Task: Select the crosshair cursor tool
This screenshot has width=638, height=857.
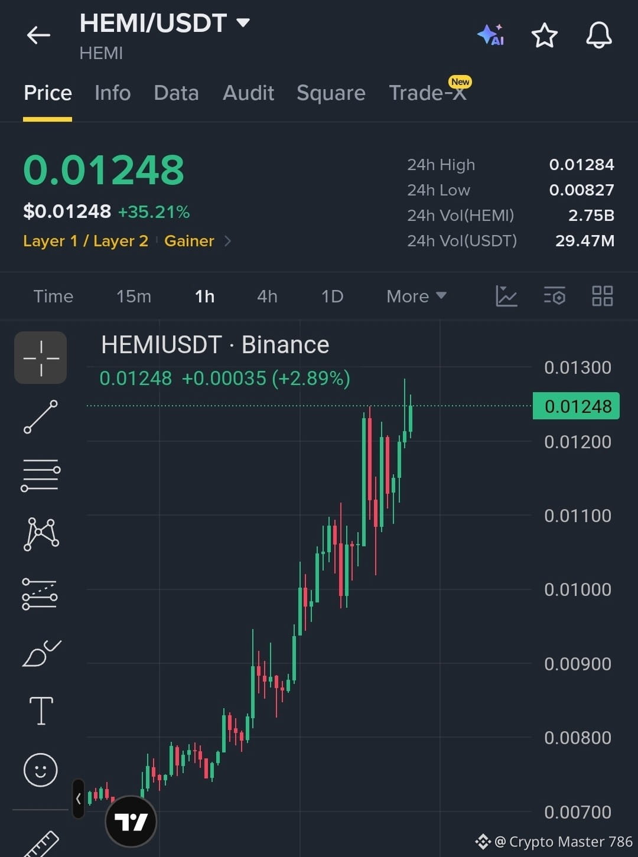Action: tap(41, 358)
